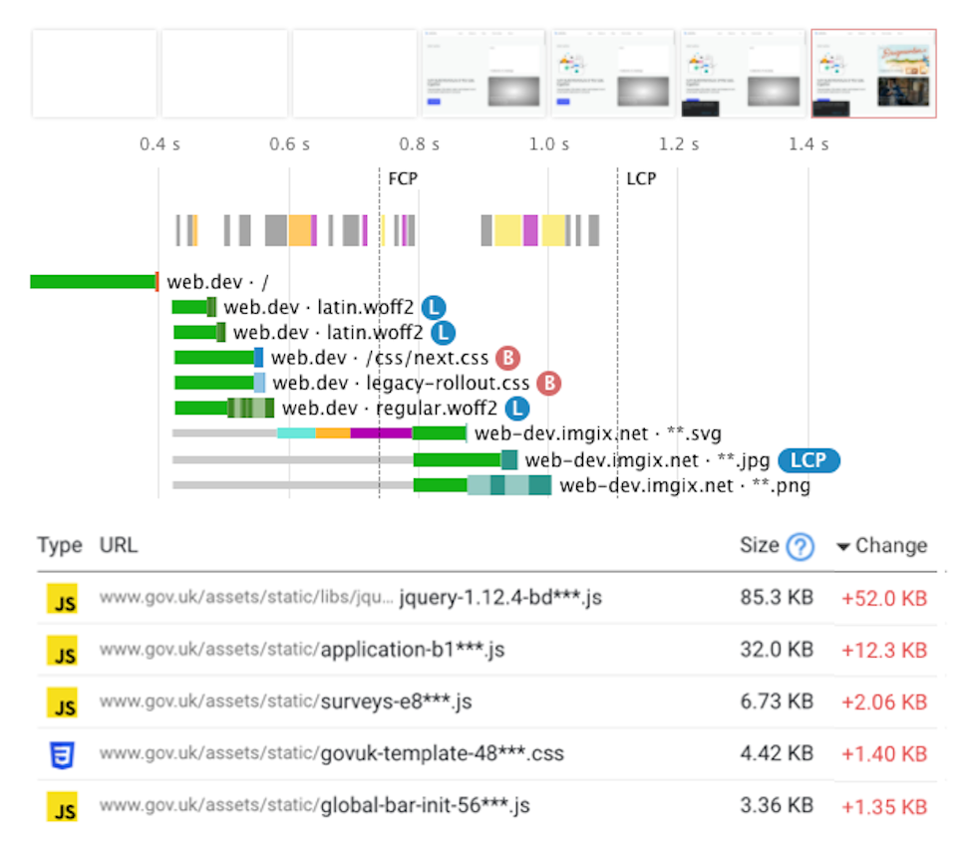Click the FCP marker label
The height and width of the screenshot is (847, 967).
[x=402, y=178]
